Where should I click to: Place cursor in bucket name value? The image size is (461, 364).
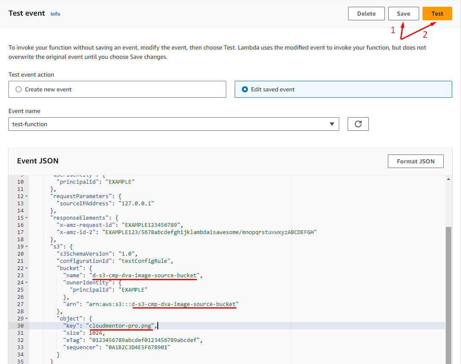coord(144,276)
